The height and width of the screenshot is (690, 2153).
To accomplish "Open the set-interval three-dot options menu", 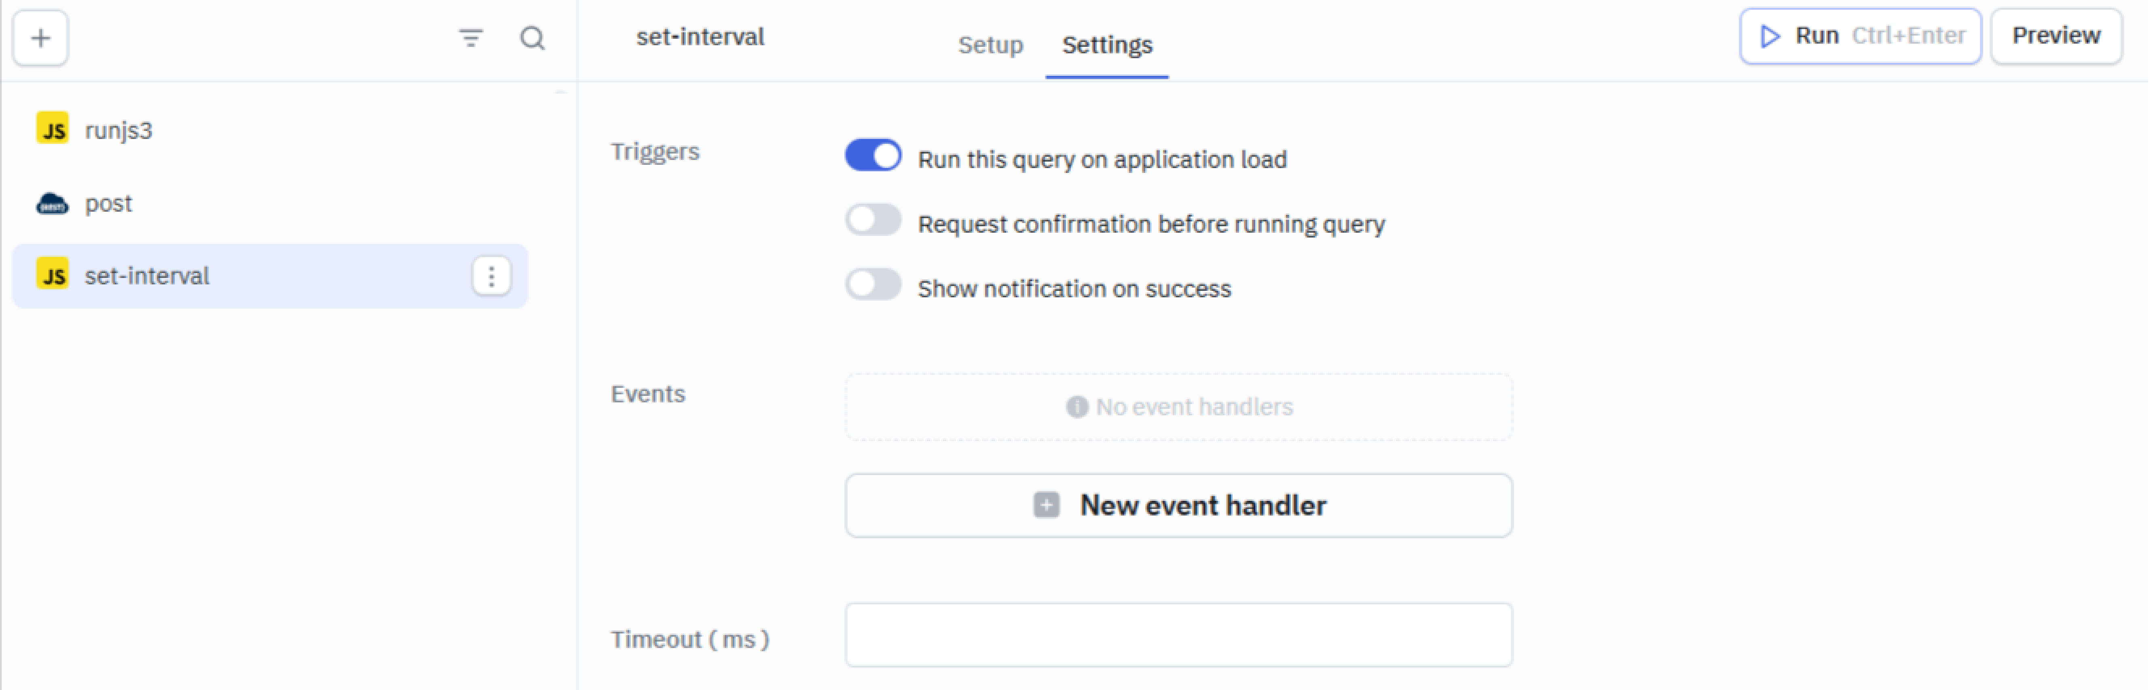I will pyautogui.click(x=491, y=276).
